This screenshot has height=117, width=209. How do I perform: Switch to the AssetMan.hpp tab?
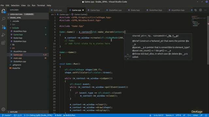click(178, 10)
